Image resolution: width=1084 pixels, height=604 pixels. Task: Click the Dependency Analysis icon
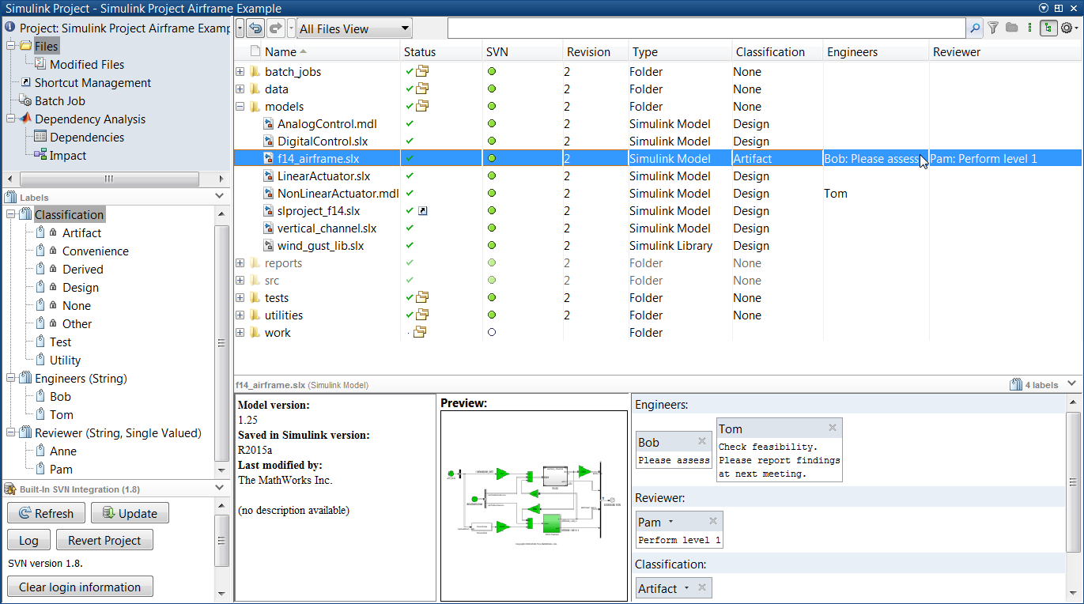point(25,119)
